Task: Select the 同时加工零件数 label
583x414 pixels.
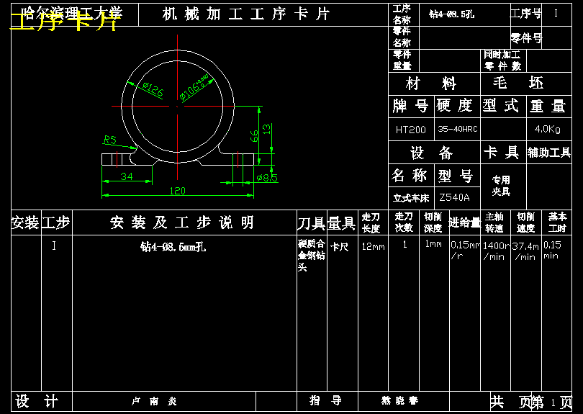Action: (502, 60)
